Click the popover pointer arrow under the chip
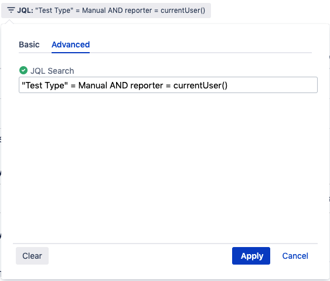 pos(9,22)
